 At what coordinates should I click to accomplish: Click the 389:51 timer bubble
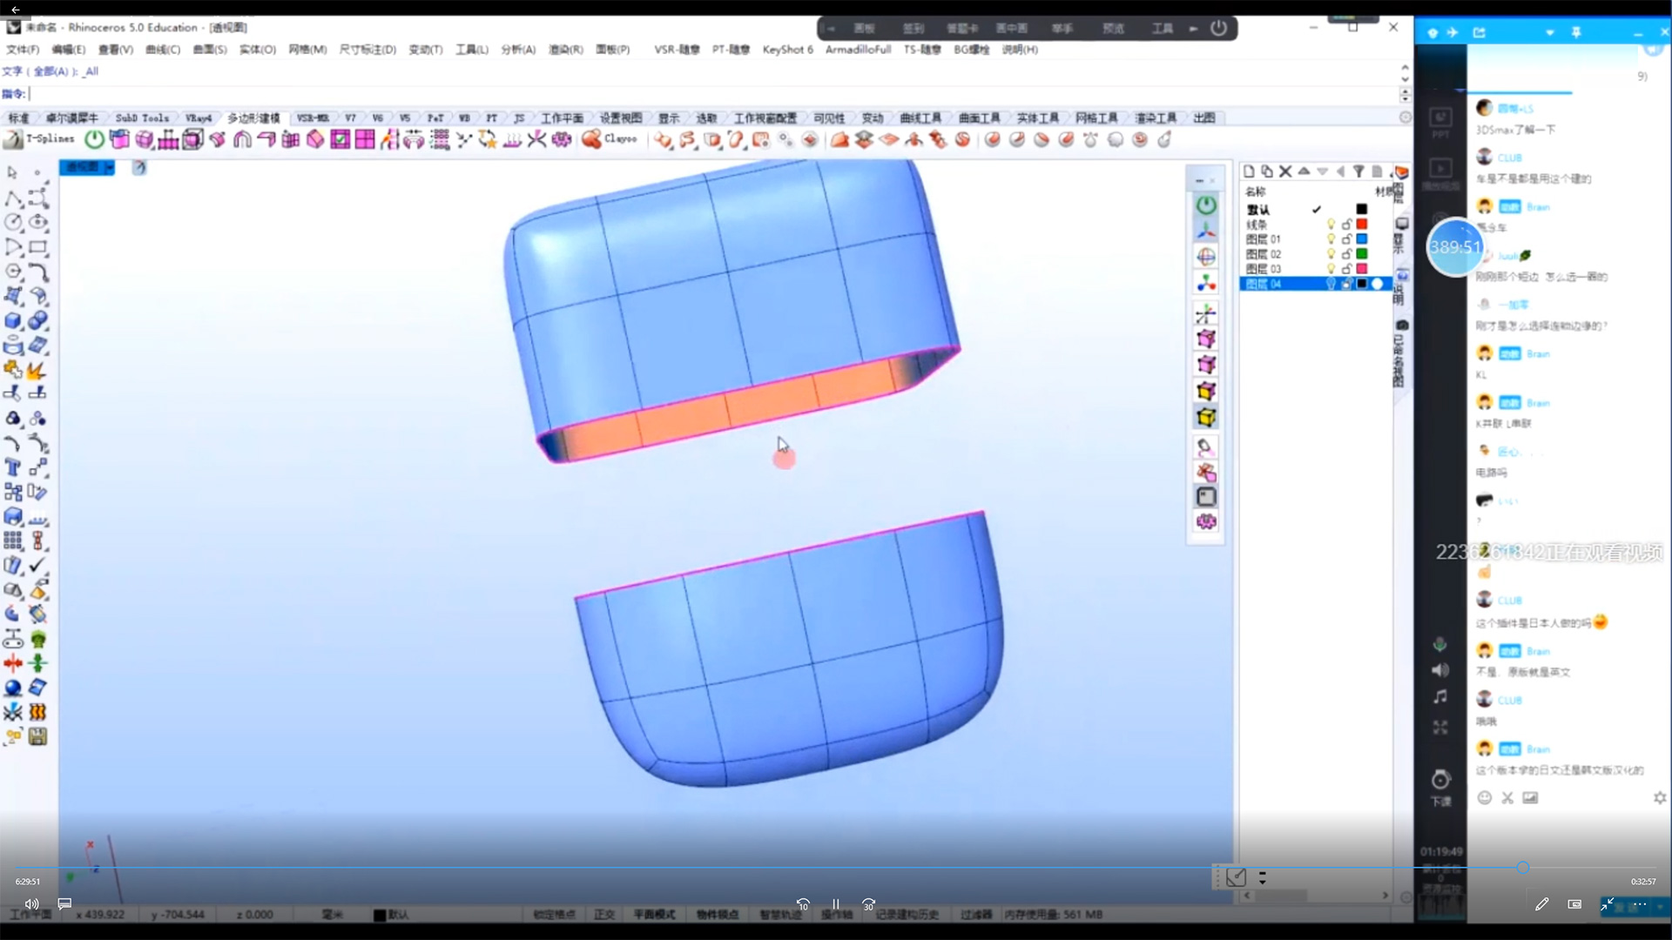pos(1454,247)
